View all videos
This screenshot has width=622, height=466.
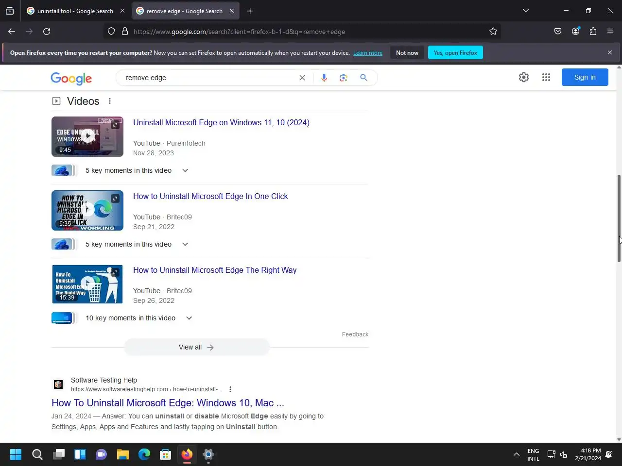click(196, 347)
